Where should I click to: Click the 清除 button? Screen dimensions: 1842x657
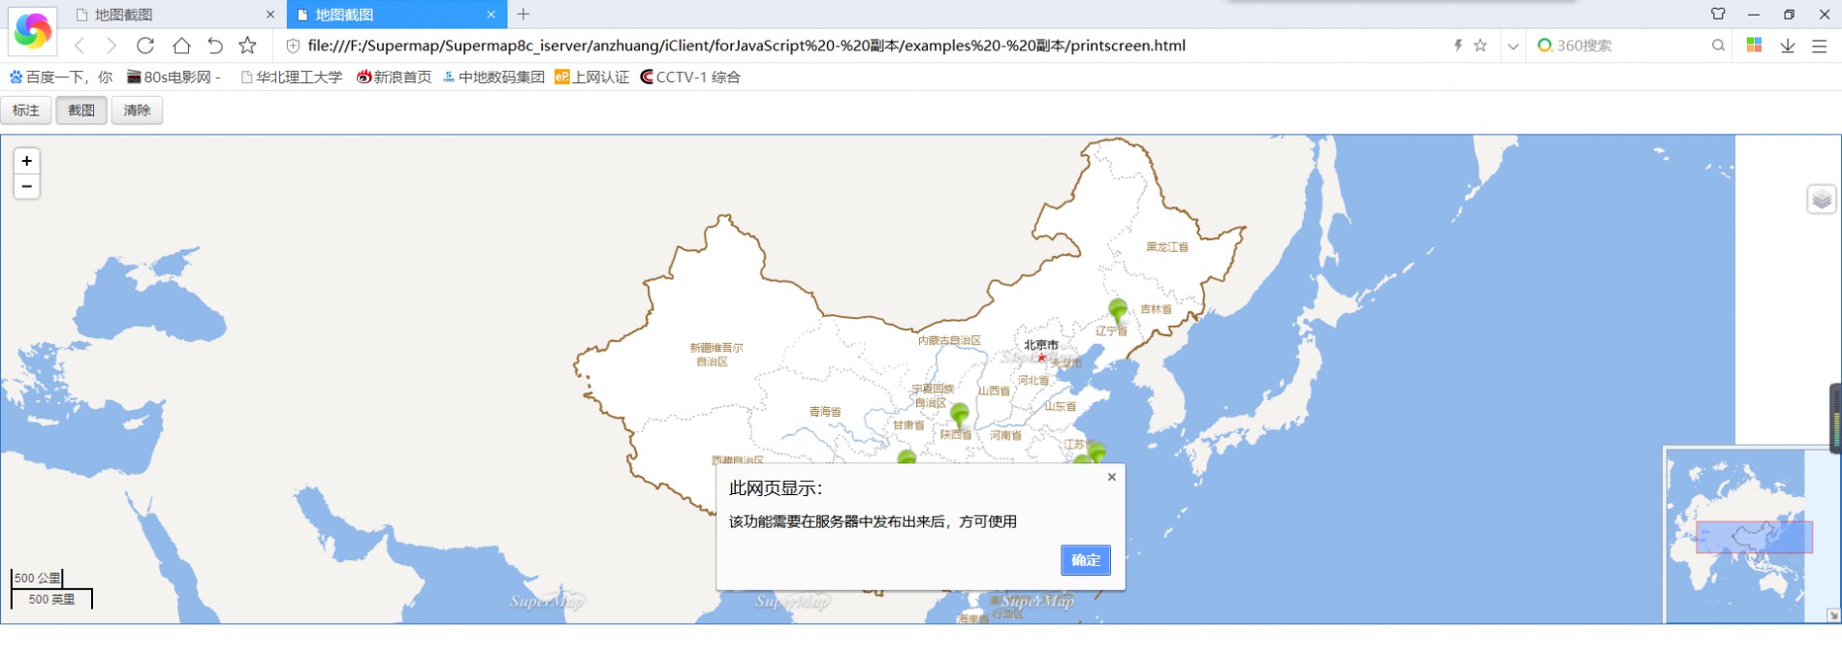click(x=137, y=110)
